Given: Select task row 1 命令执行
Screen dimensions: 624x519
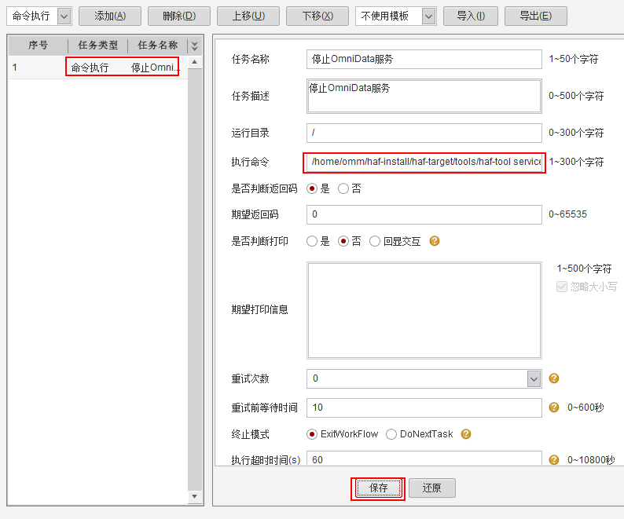Looking at the screenshot, I should 98,68.
